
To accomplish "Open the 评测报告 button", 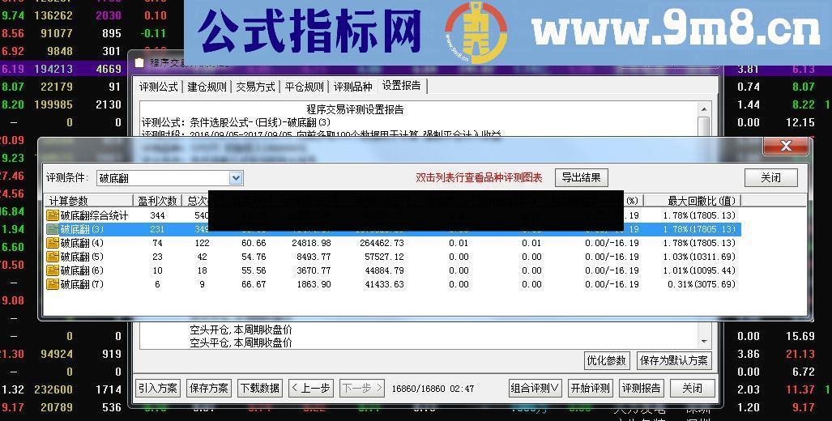I will point(641,388).
